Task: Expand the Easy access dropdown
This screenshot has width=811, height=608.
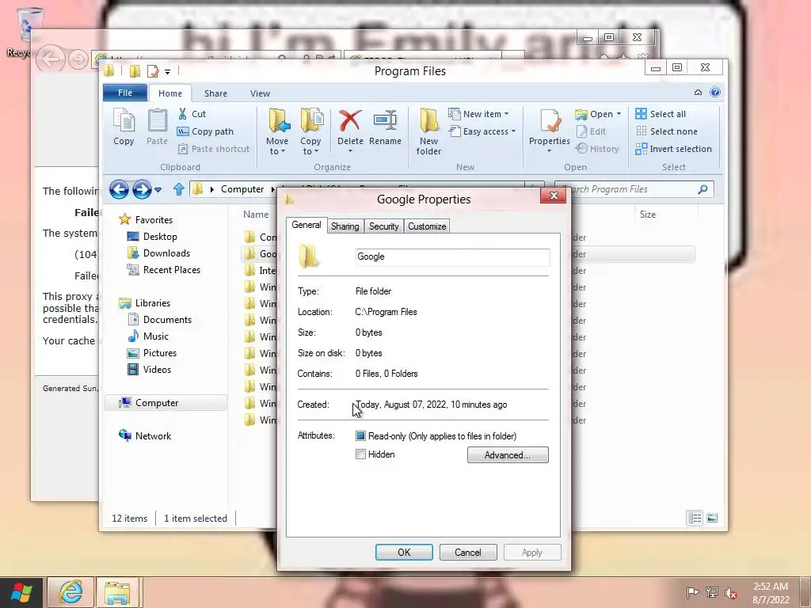Action: (x=482, y=131)
